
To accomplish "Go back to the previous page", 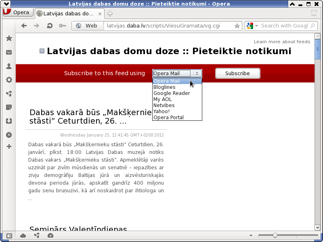I will click(x=24, y=26).
